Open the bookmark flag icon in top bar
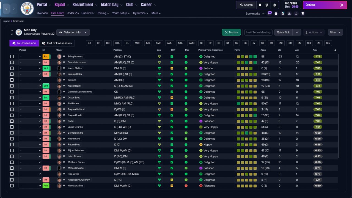The height and width of the screenshot is (198, 352). click(x=260, y=5)
